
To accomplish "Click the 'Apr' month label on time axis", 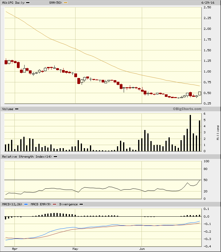I will [15, 249].
